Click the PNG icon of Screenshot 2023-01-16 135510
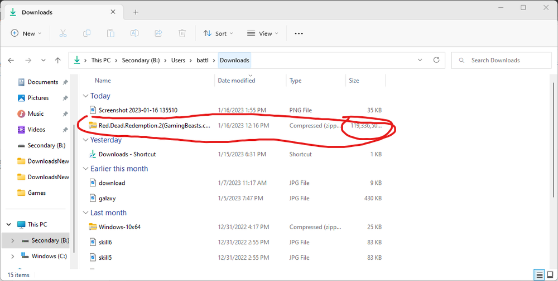Screen dimensions: 558x281 93,110
